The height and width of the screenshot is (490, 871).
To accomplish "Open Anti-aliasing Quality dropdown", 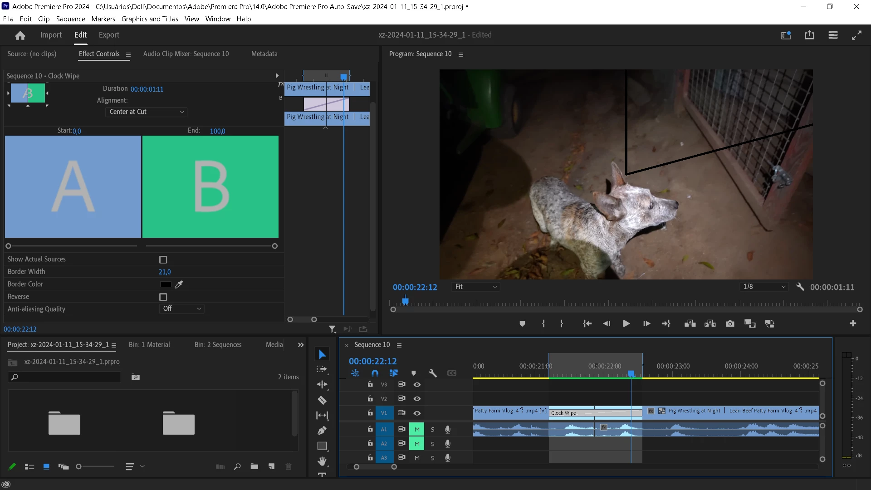I will (x=181, y=309).
